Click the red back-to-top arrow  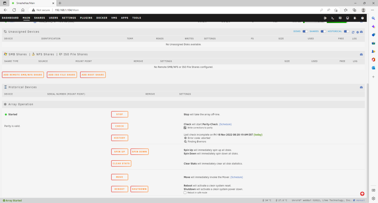coord(362,194)
